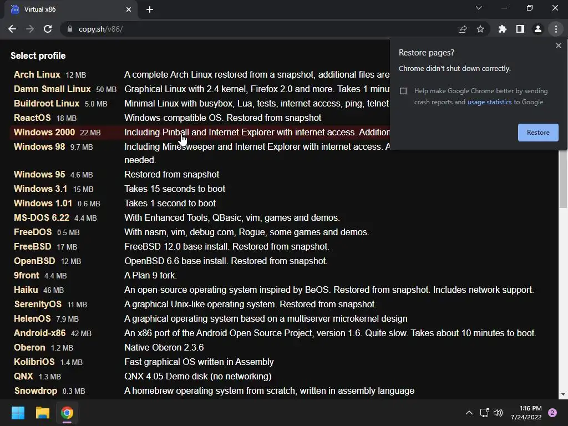
Task: Open File Explorer from taskbar
Action: click(x=42, y=413)
